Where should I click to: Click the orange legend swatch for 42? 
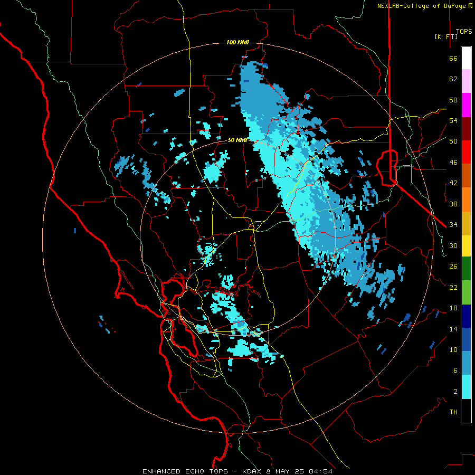click(x=466, y=199)
